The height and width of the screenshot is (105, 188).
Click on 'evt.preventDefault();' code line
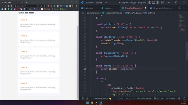coord(115,56)
